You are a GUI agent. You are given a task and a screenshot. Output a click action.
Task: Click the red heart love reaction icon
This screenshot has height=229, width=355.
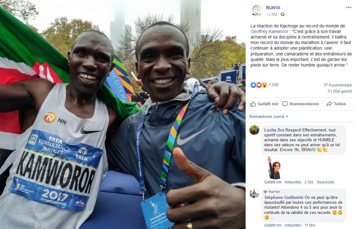(x=259, y=85)
